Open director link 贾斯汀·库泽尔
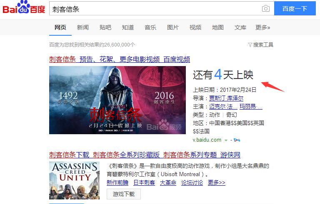 click(x=226, y=98)
